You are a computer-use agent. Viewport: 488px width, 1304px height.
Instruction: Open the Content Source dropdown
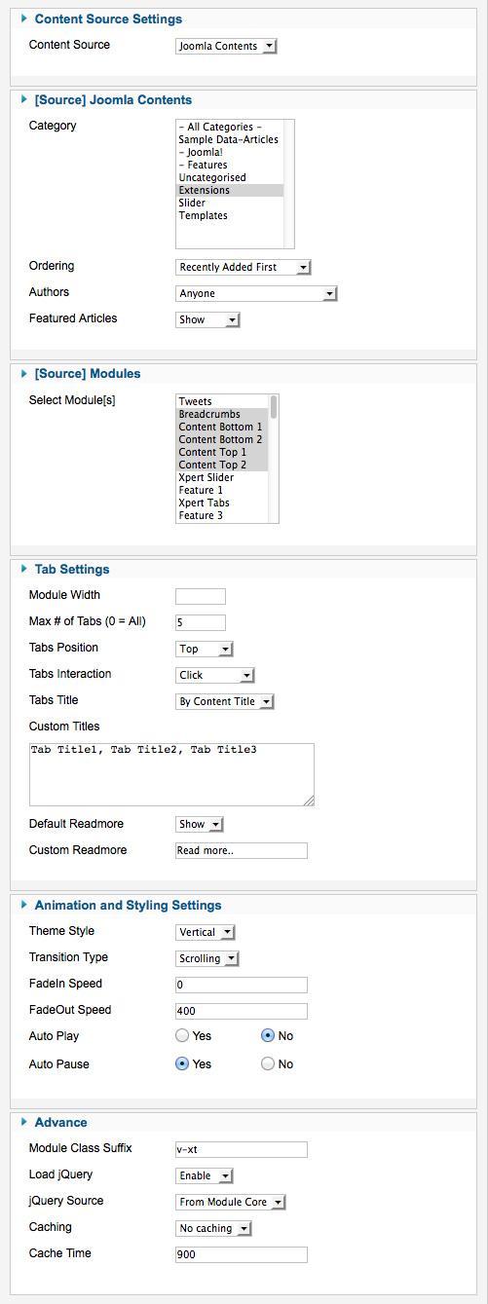click(x=226, y=46)
